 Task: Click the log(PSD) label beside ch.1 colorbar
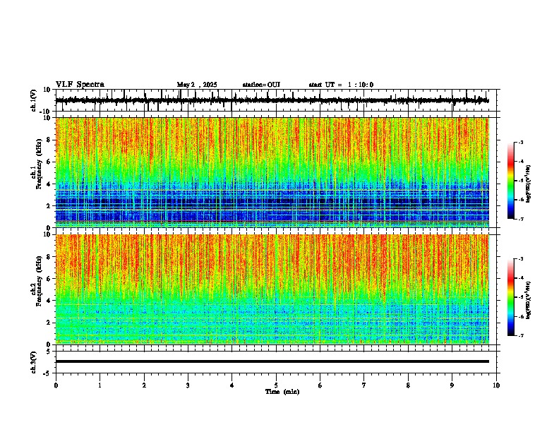coord(528,184)
